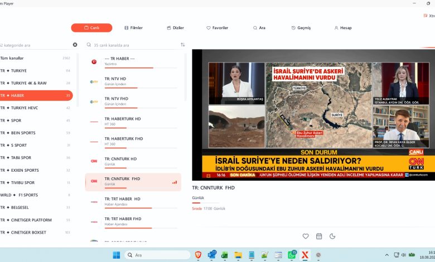The image size is (435, 262).
Task: Select TR TURKIYE HEVC category
Action: tap(36, 108)
